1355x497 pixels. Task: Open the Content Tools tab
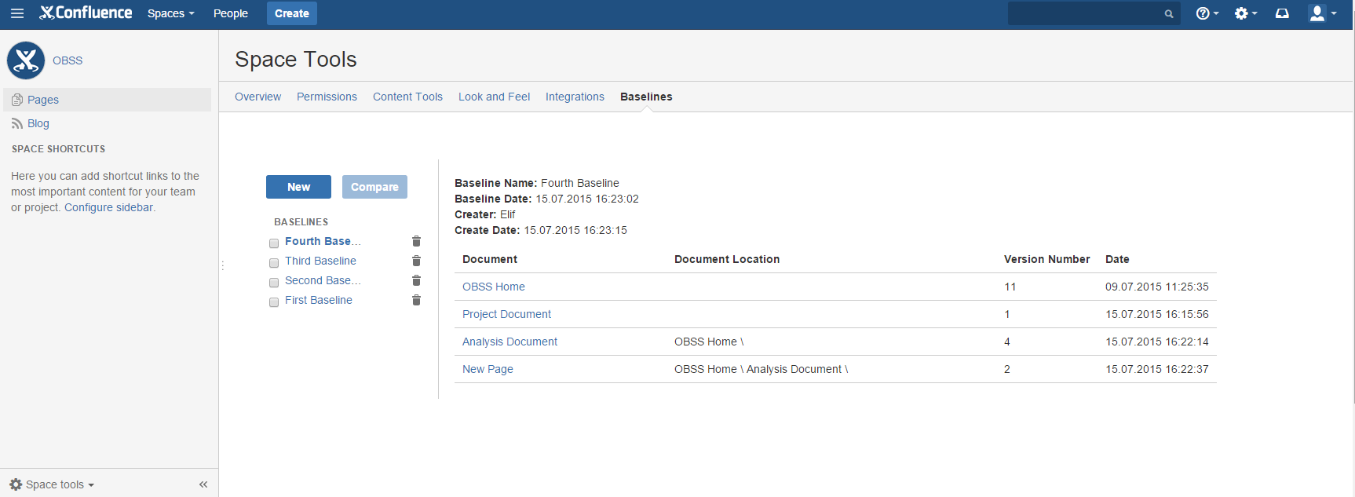tap(407, 97)
